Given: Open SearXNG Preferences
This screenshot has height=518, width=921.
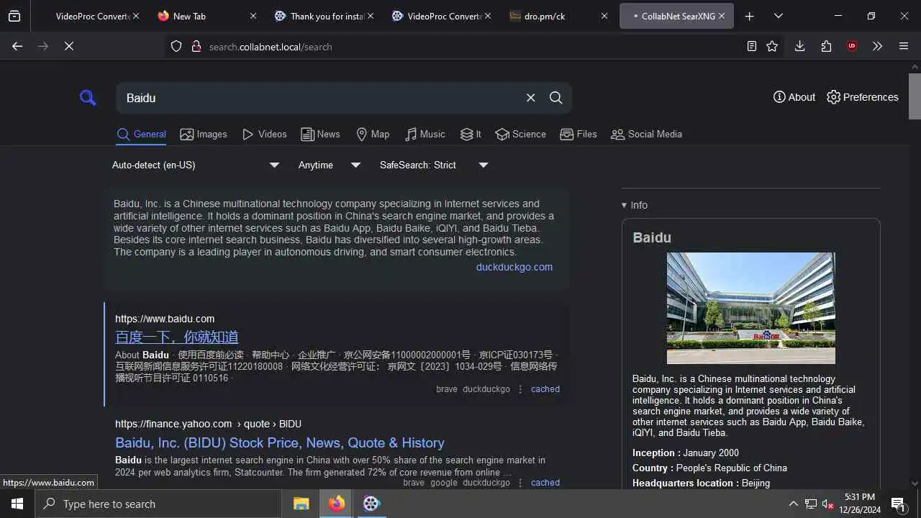Looking at the screenshot, I should tap(863, 97).
